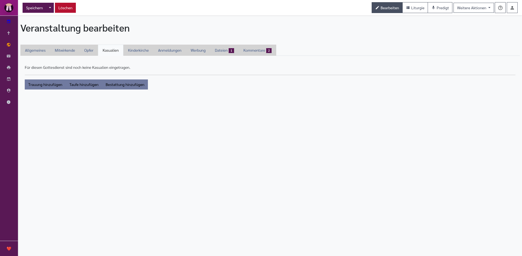Viewport: 522px width, 256px height.
Task: Select the Bearbeiten view button
Action: point(387,8)
